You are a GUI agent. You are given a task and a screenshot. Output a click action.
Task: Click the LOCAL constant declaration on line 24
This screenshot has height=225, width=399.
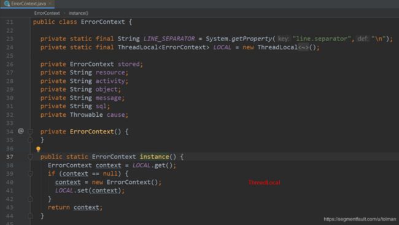(222, 47)
